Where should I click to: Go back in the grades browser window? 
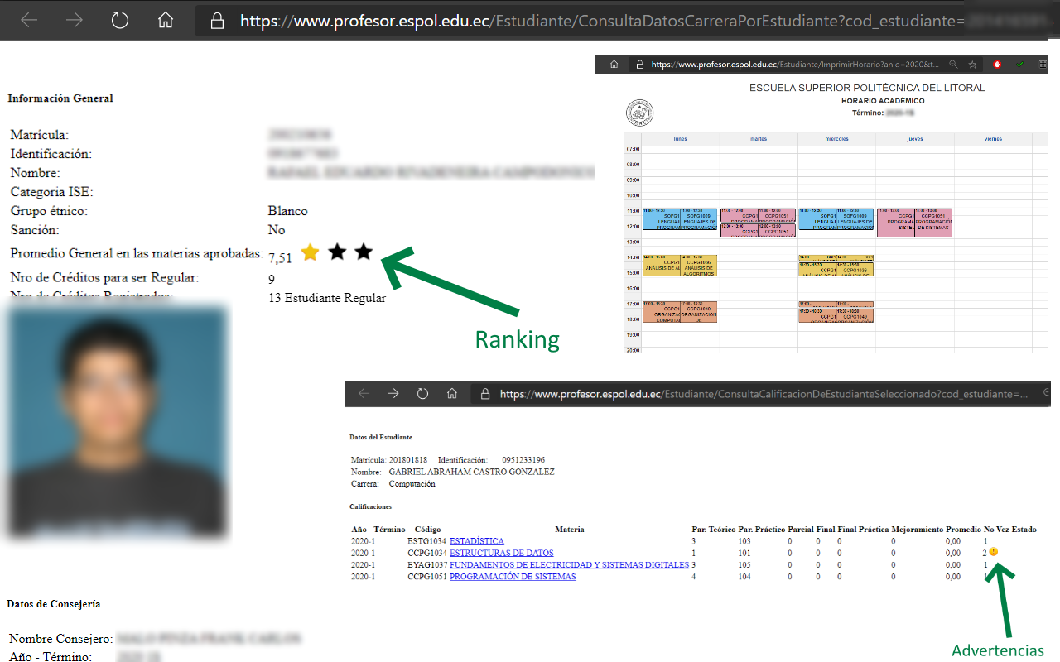pos(364,394)
